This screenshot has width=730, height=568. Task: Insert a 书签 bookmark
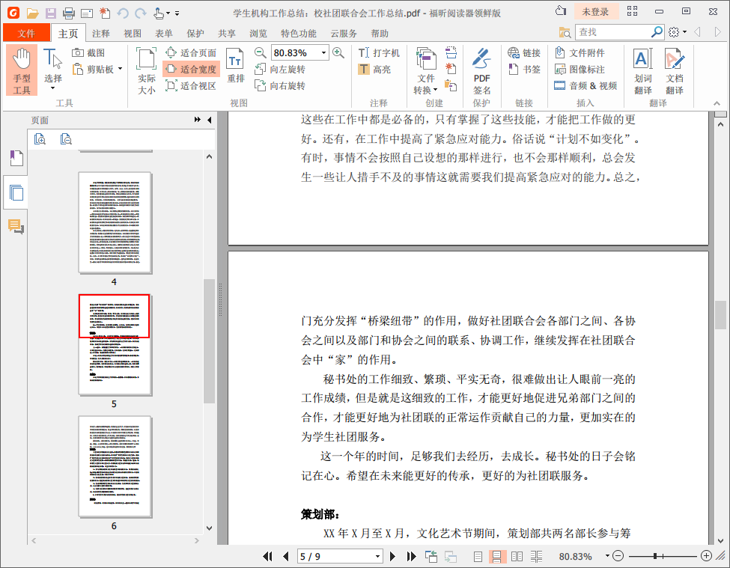pyautogui.click(x=524, y=69)
